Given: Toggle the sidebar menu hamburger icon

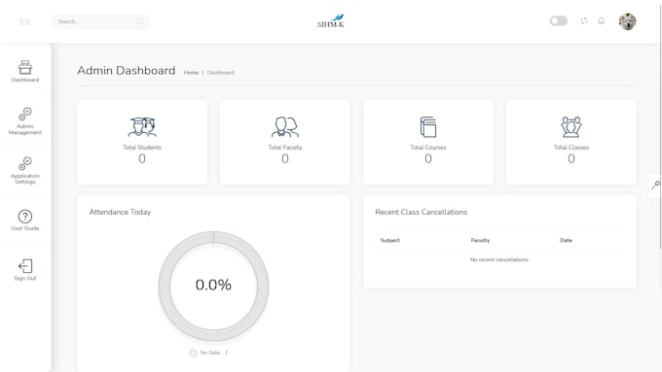Looking at the screenshot, I should pos(25,21).
